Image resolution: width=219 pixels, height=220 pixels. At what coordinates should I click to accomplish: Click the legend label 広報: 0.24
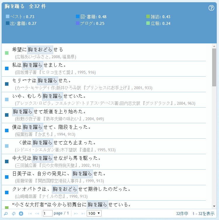point(161,23)
